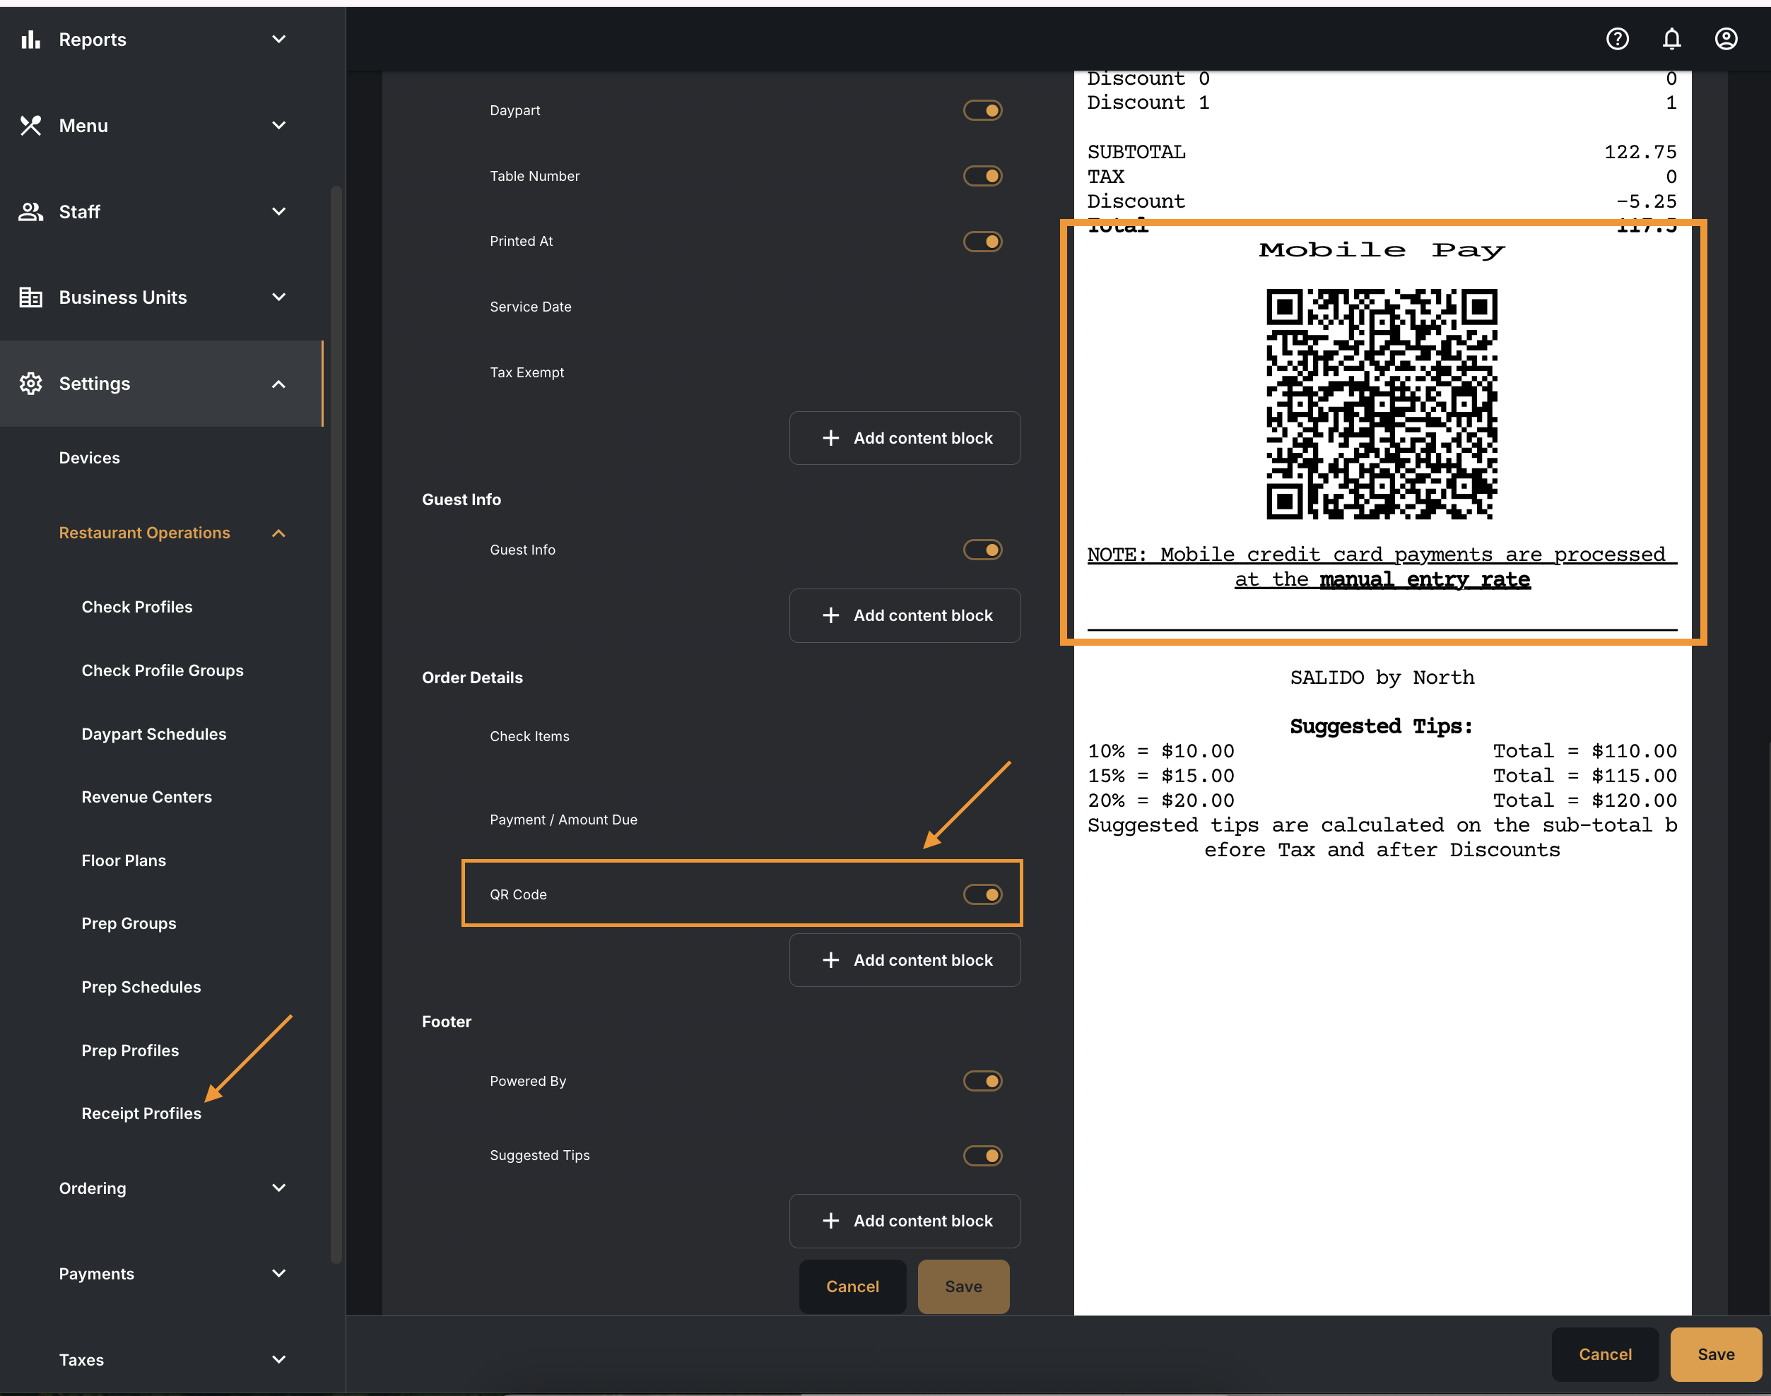Open Receipt Profiles
1771x1396 pixels.
coord(141,1113)
